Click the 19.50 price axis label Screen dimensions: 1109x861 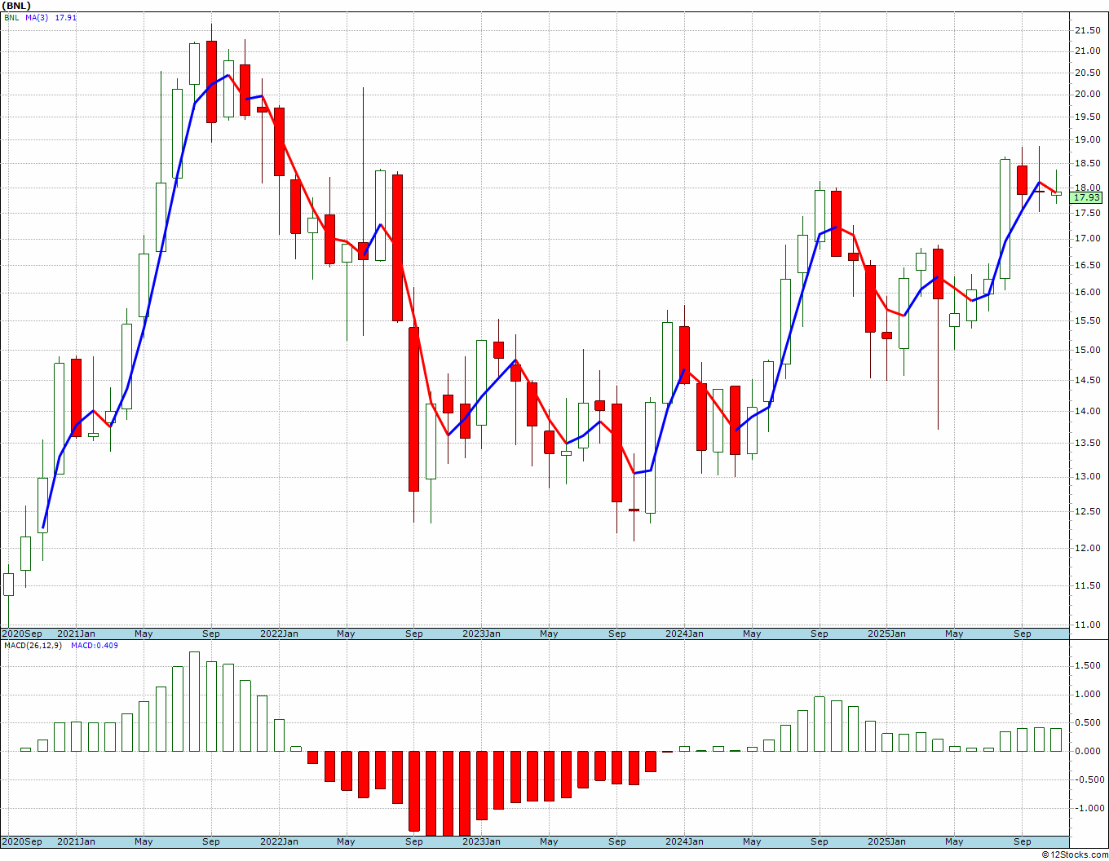point(1087,117)
